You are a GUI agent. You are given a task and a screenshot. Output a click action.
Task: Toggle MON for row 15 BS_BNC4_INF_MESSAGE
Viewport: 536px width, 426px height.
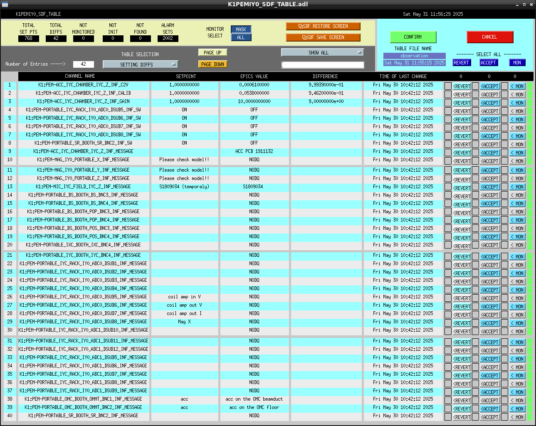click(517, 204)
